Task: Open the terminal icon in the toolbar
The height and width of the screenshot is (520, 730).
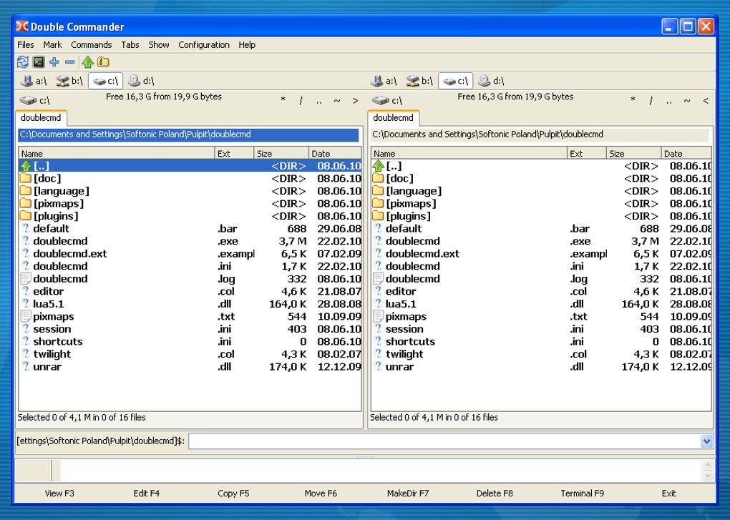Action: [39, 62]
